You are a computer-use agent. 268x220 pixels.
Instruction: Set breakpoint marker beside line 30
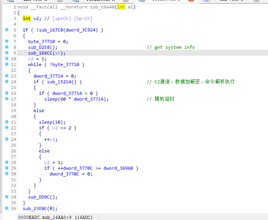point(7,174)
